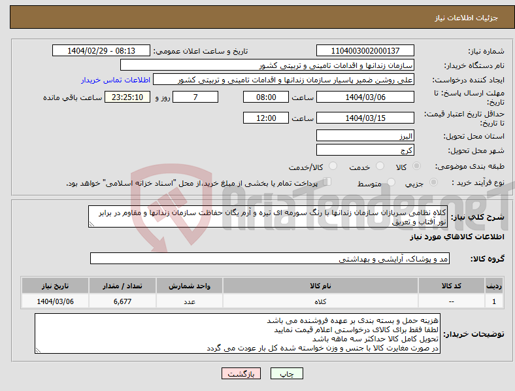This screenshot has width=515, height=391.
Task: Click the resize handle of توضیحات خریدار textarea
Action: 38,350
